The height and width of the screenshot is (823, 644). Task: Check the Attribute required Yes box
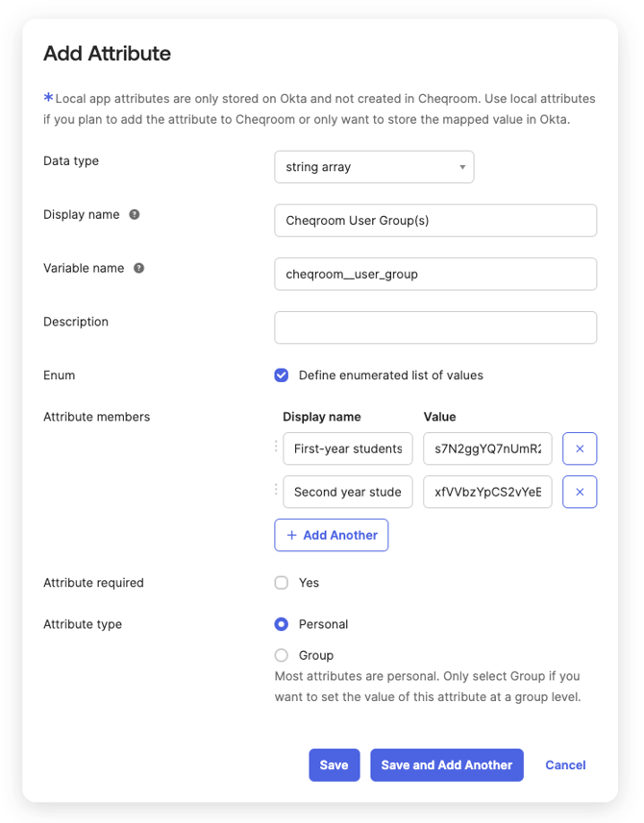[282, 583]
